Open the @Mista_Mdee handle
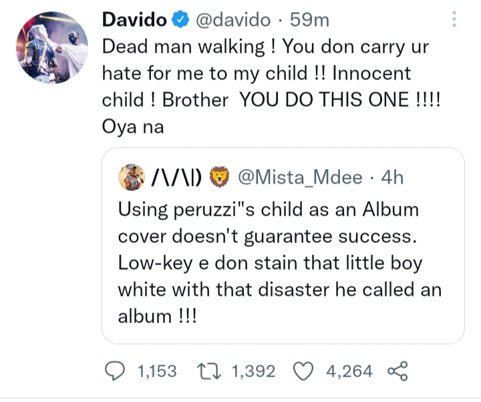 [300, 178]
